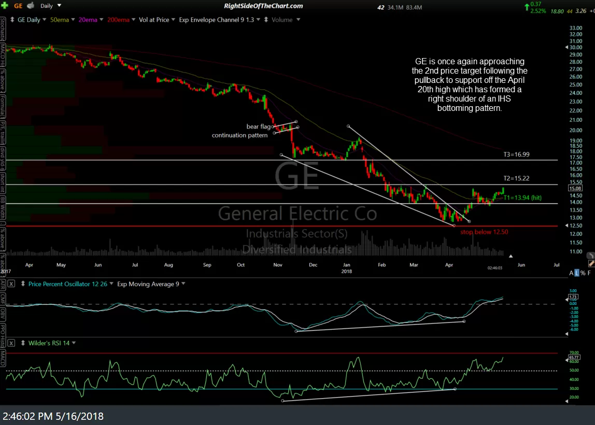Click the RightSideOfTheChart.com link
The image size is (595, 425).
tap(263, 6)
